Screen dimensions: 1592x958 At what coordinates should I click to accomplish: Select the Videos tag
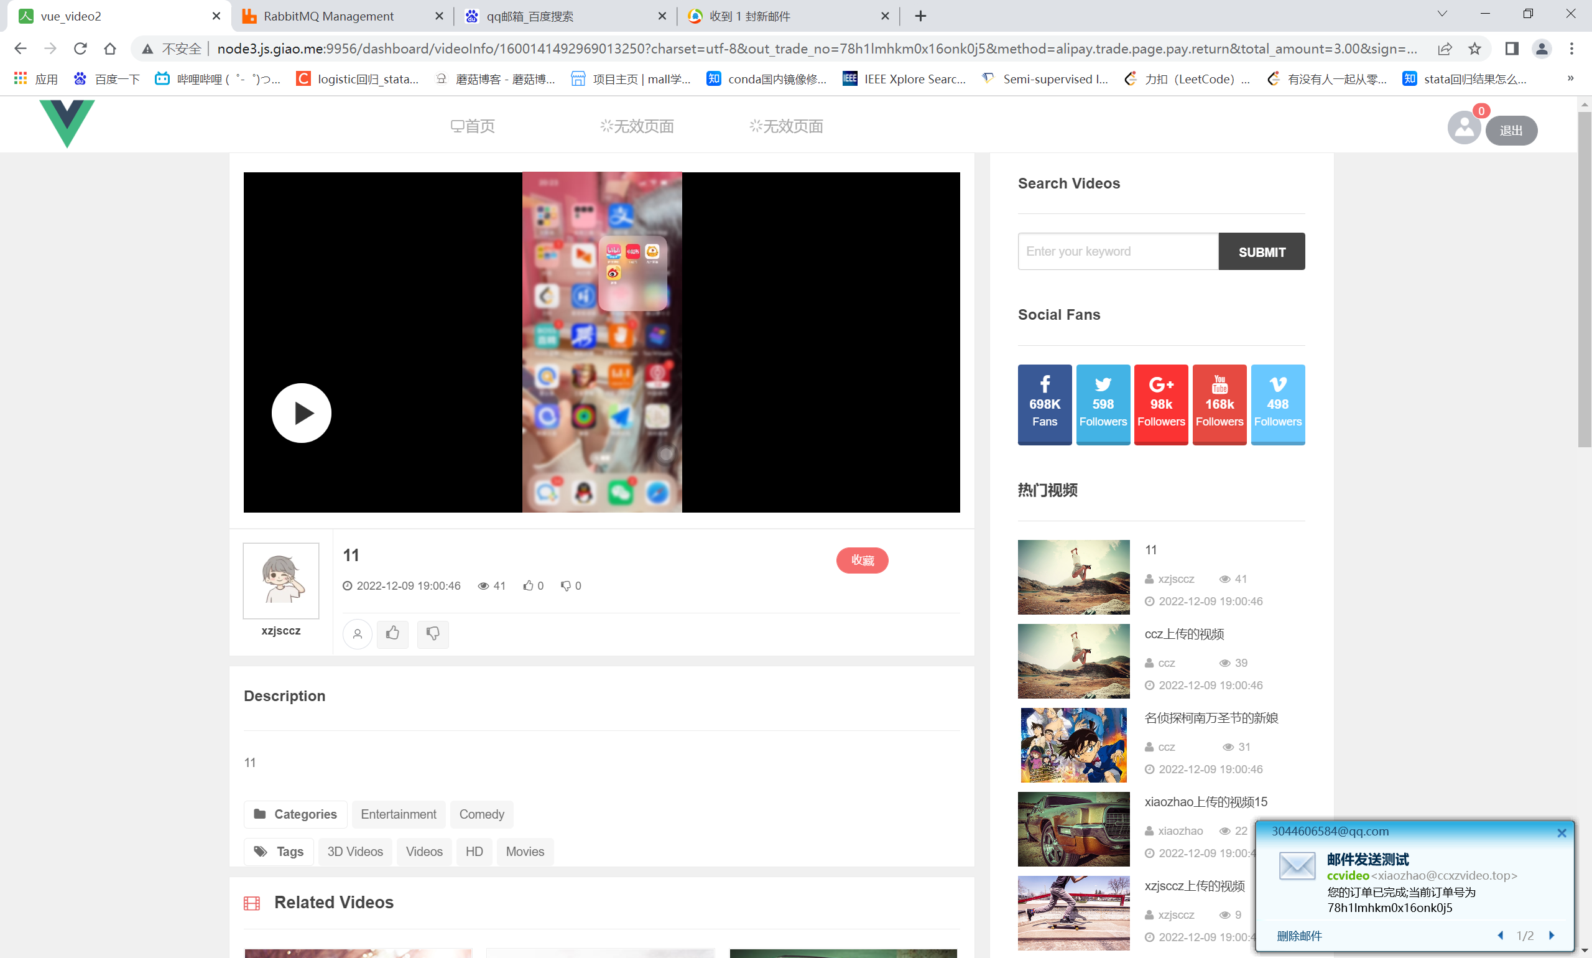[424, 852]
